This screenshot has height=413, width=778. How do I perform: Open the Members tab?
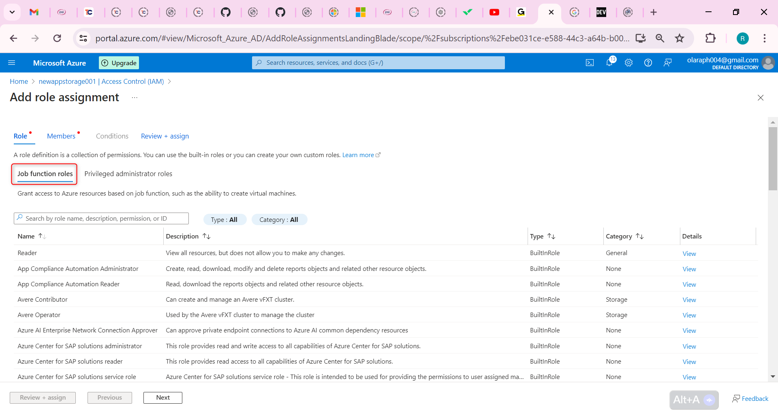61,136
